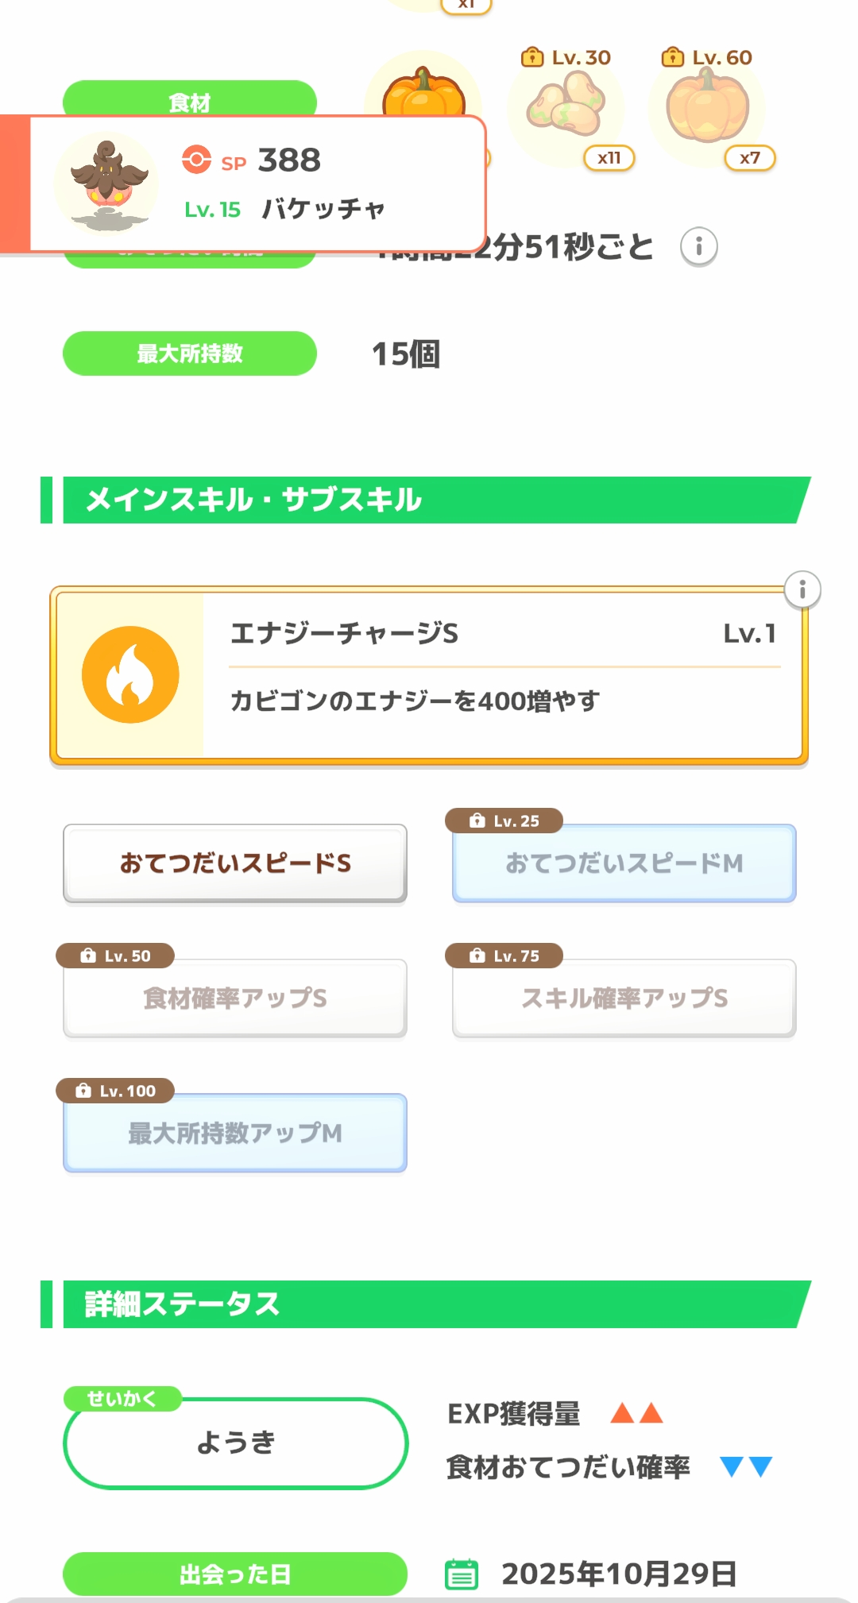This screenshot has height=1603, width=858.
Task: Tap the x11 ingredient quantity badge
Action: coord(609,158)
